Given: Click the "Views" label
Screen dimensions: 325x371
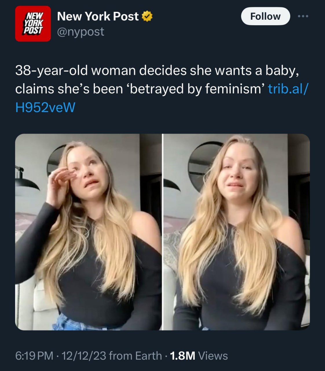Looking at the screenshot, I should [213, 356].
